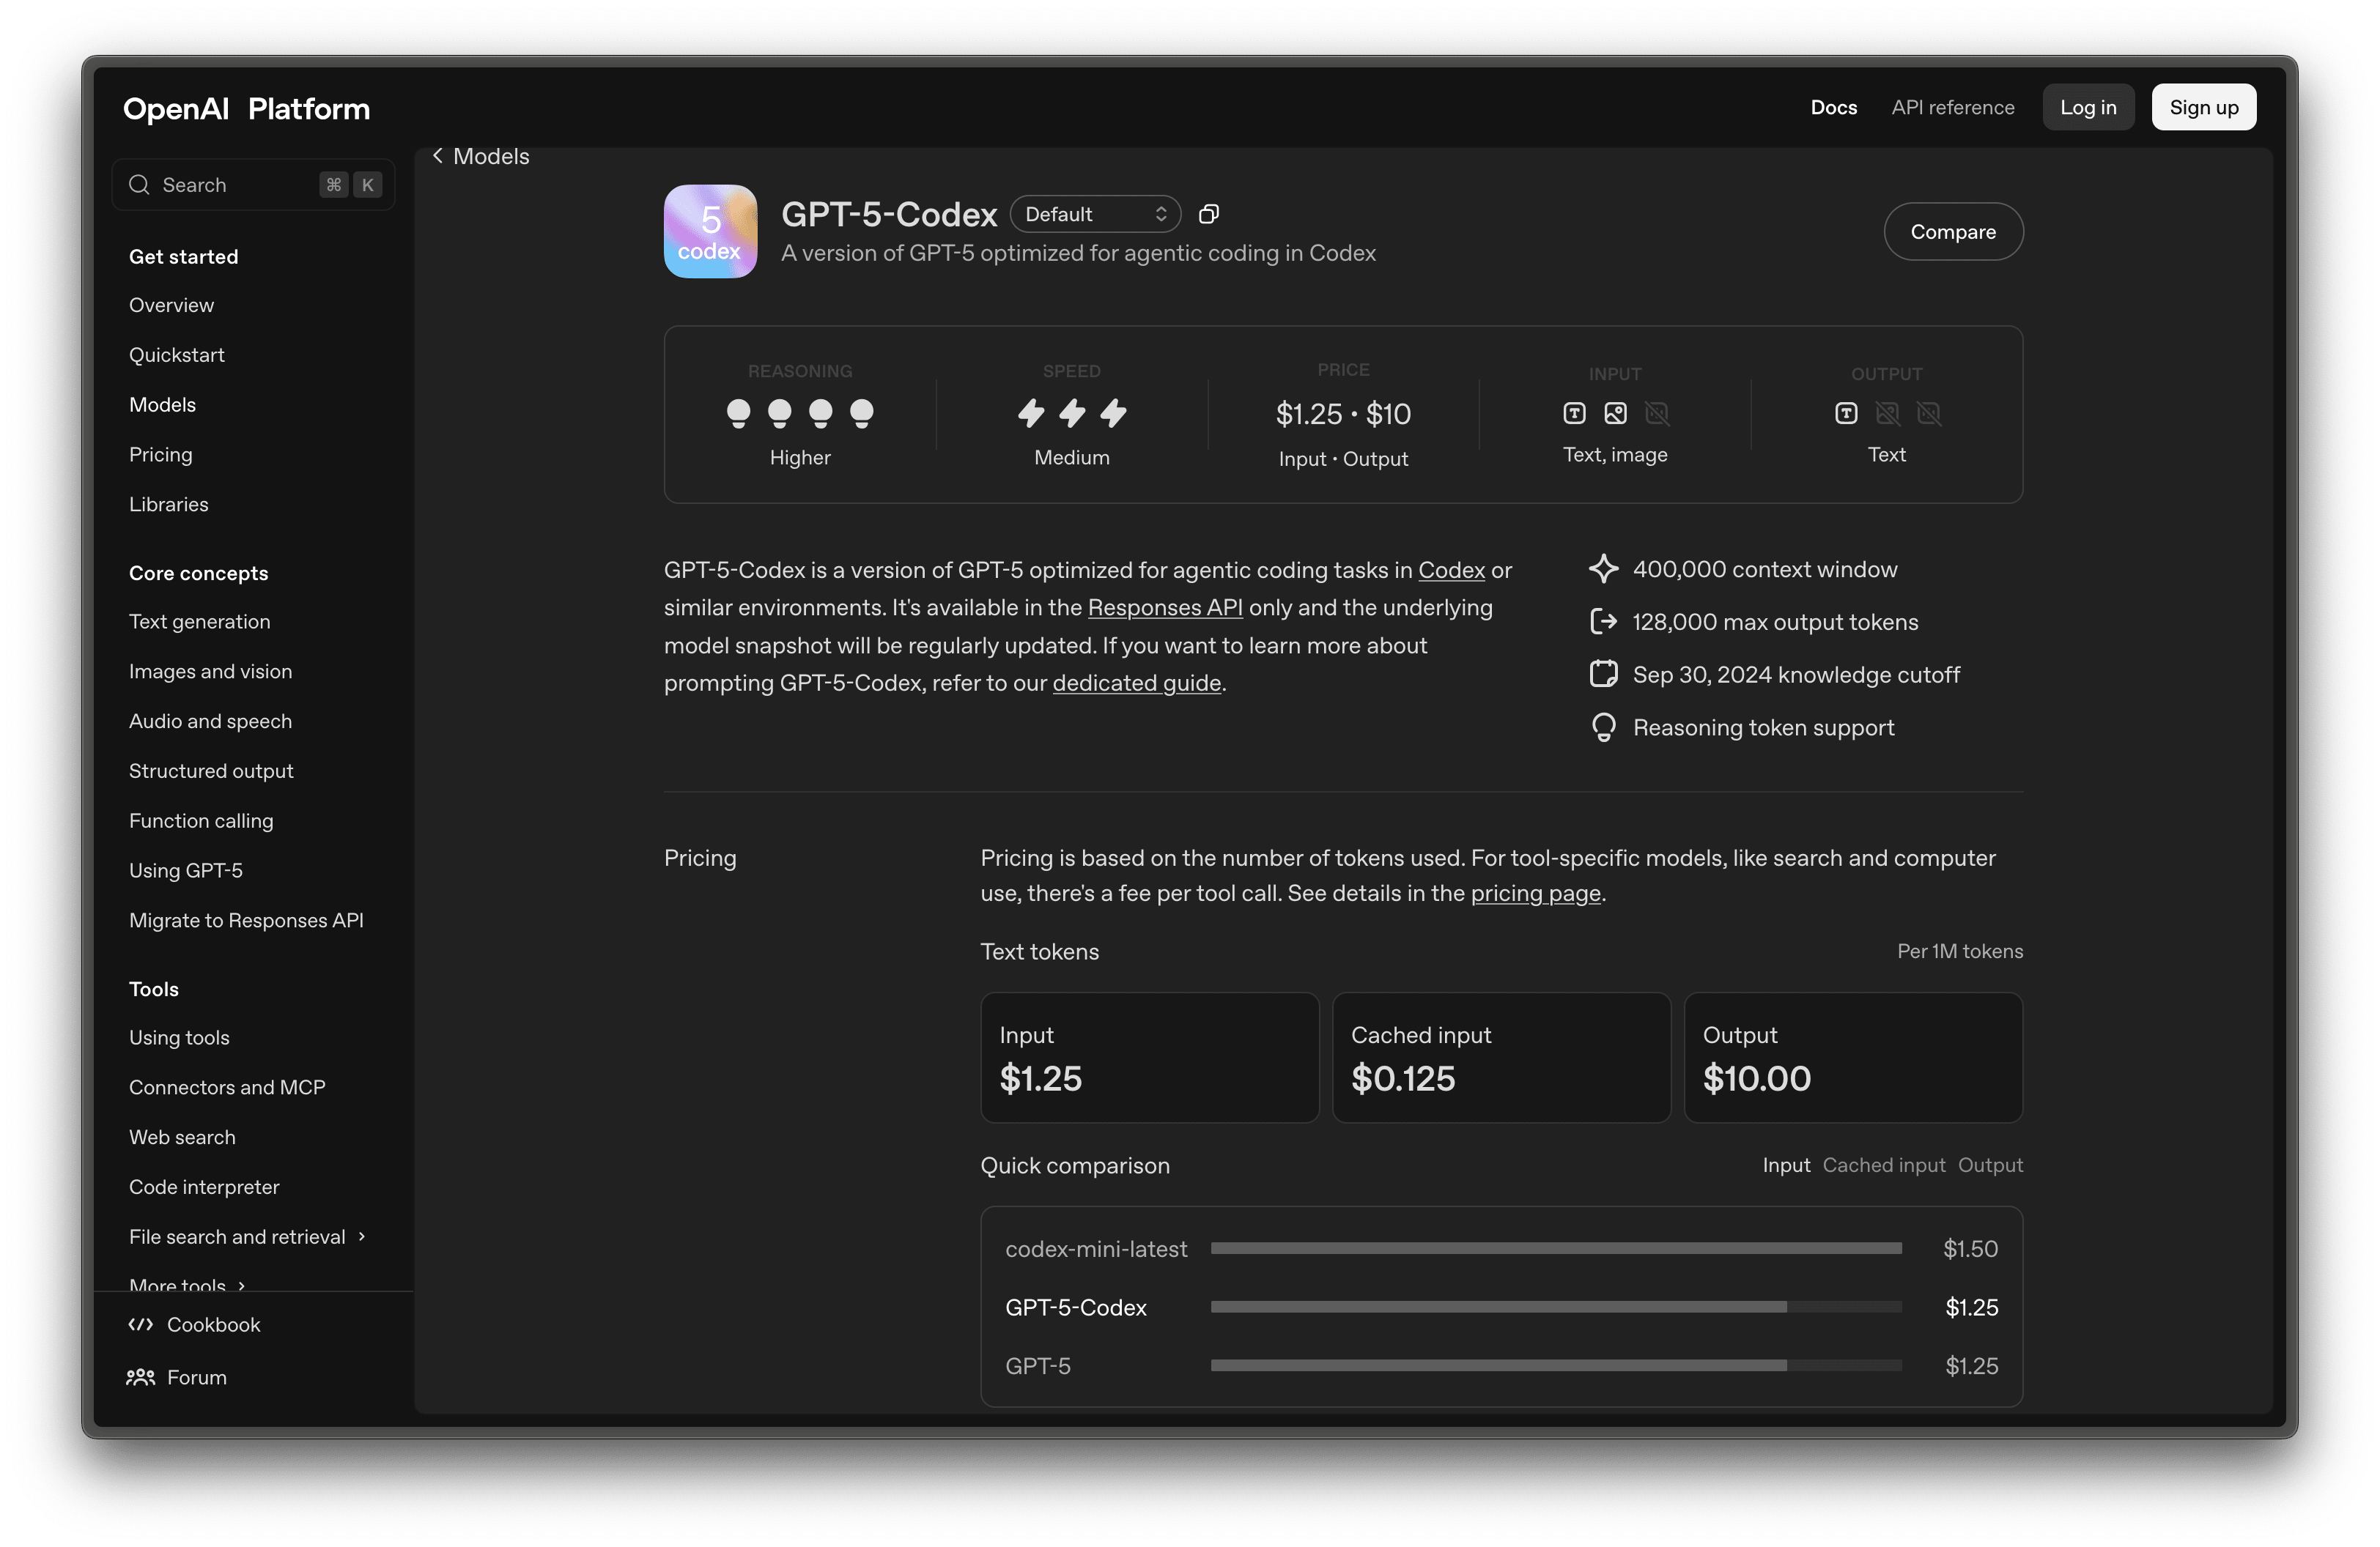Click the reasoning token lightbulb icon
The image size is (2380, 1547).
pyautogui.click(x=1603, y=727)
